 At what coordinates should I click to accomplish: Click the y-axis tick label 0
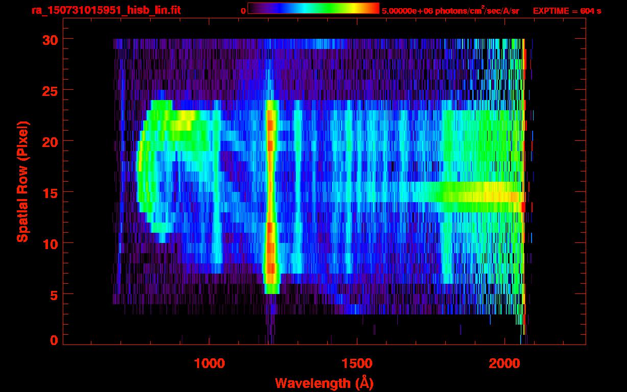[54, 340]
